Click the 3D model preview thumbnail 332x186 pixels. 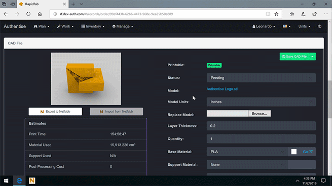click(x=86, y=79)
